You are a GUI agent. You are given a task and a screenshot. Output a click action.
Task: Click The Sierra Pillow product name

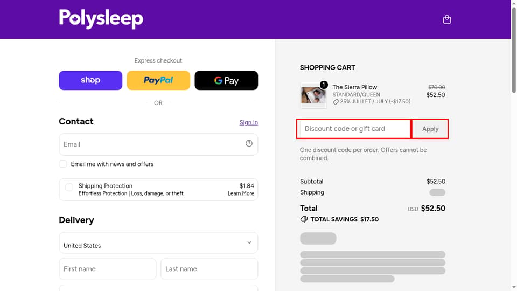(x=354, y=87)
